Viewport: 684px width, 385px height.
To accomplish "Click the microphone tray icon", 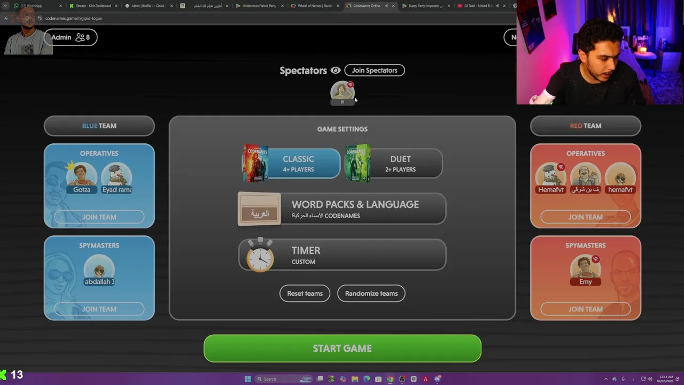I will coord(623,379).
